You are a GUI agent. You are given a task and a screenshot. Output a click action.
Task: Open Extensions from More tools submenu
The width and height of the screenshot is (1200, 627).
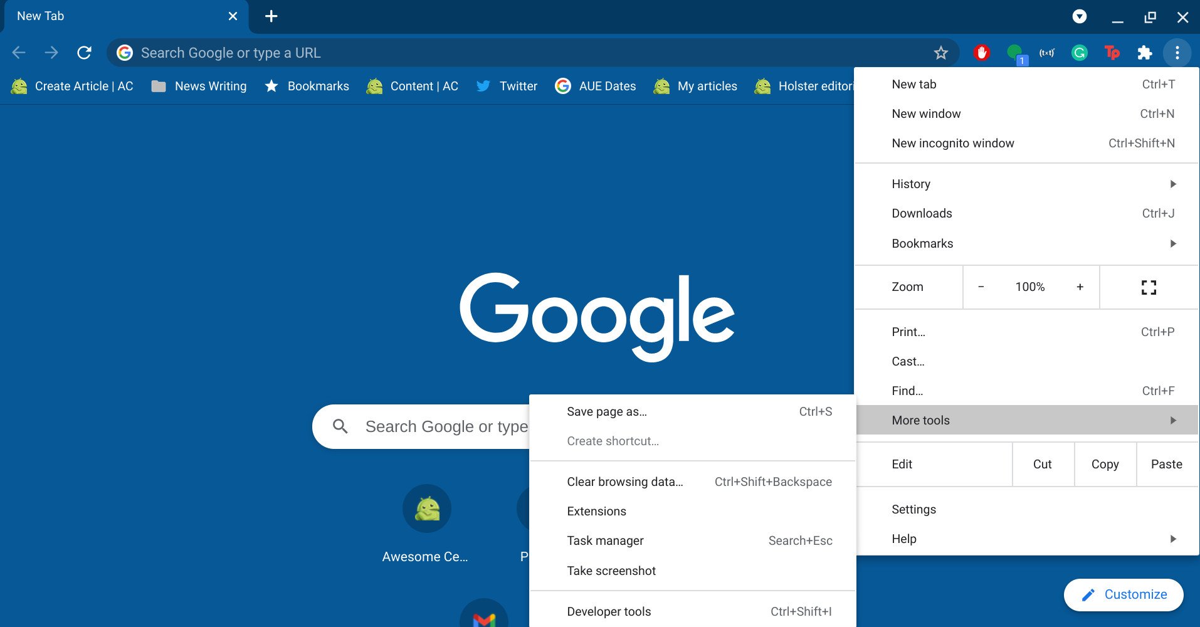(692, 511)
